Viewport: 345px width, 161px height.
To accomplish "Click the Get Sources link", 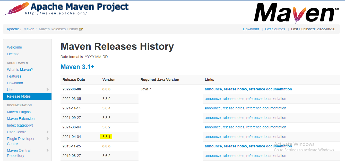I will pyautogui.click(x=275, y=29).
